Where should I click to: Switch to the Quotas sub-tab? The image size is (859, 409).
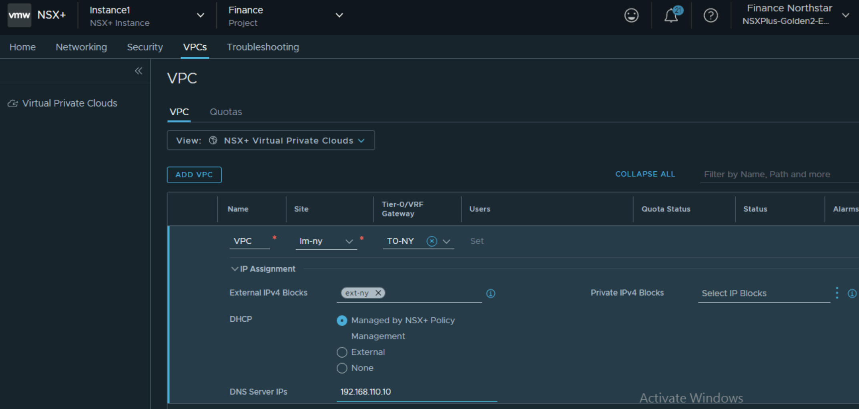[226, 112]
